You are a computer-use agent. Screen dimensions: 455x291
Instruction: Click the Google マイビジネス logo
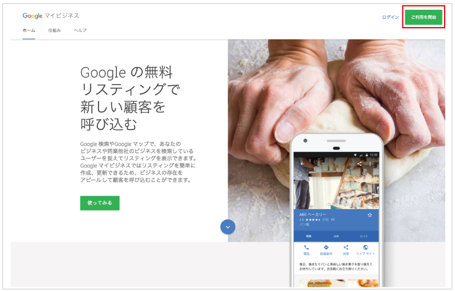pyautogui.click(x=51, y=16)
